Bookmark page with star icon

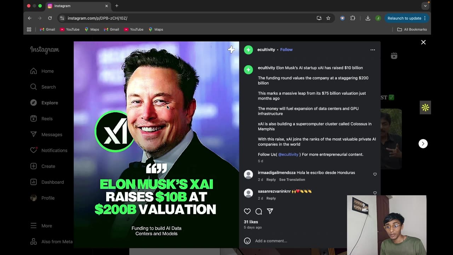click(328, 18)
